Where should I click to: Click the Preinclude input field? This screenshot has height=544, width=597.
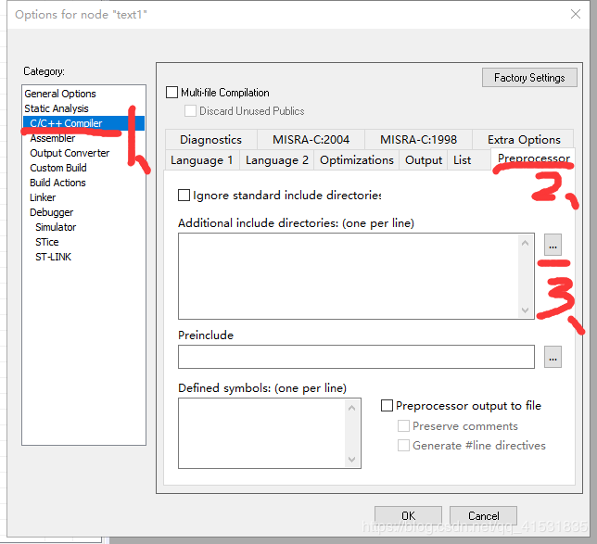356,357
